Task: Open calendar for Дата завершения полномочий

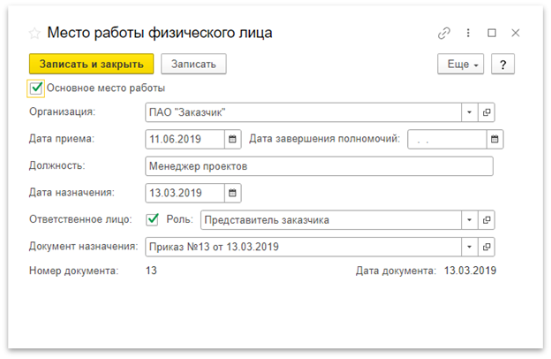Action: pos(494,140)
